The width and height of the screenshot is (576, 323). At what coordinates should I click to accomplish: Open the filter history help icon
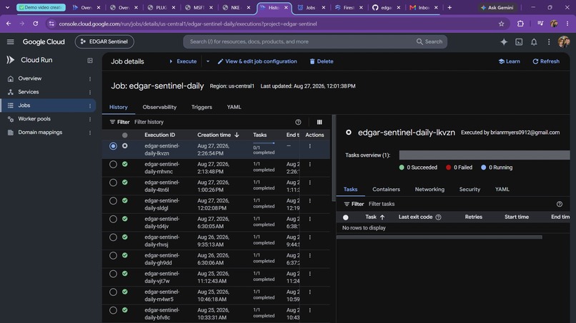tap(298, 122)
